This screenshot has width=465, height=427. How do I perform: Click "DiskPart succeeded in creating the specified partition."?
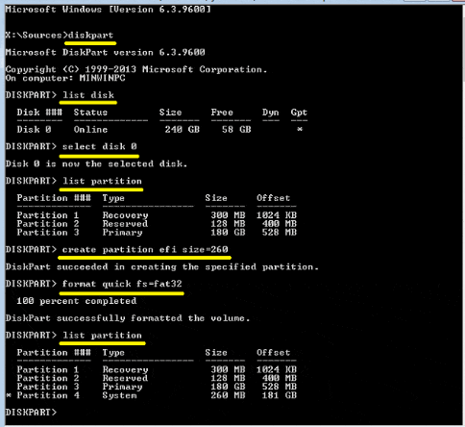162,267
